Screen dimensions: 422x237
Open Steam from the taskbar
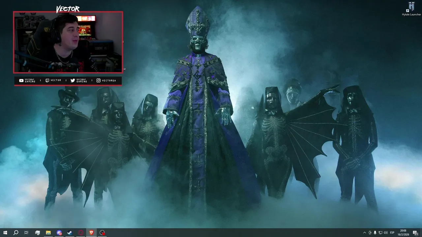(70, 233)
